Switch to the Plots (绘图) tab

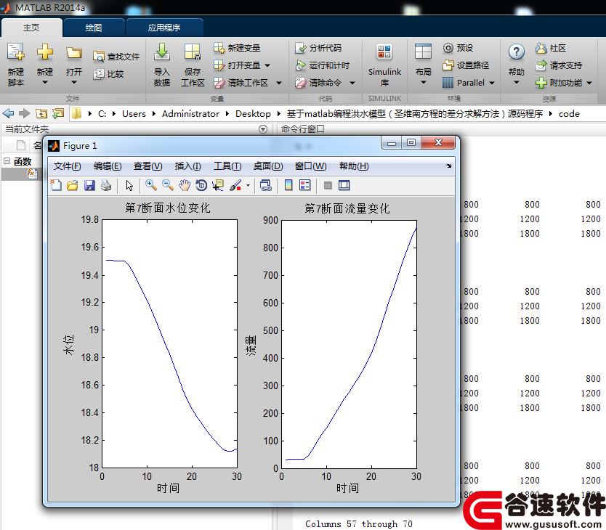click(x=94, y=28)
